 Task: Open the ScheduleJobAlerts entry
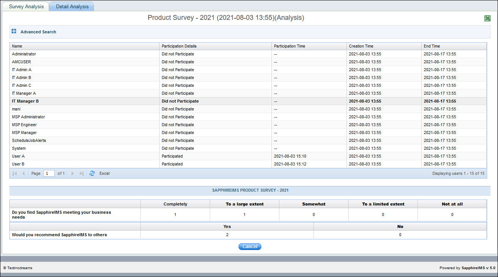28,140
